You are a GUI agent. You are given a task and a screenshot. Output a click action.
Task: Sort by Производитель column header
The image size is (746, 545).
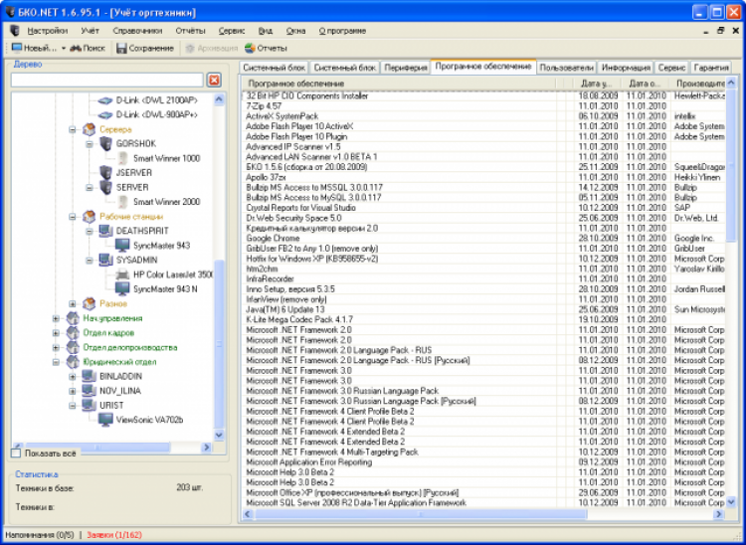[x=698, y=84]
